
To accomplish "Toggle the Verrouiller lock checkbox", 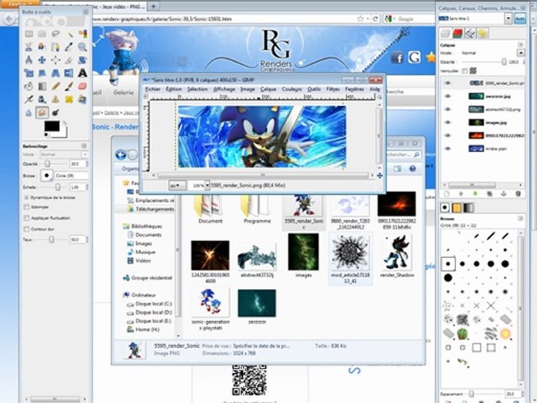I will pyautogui.click(x=464, y=71).
